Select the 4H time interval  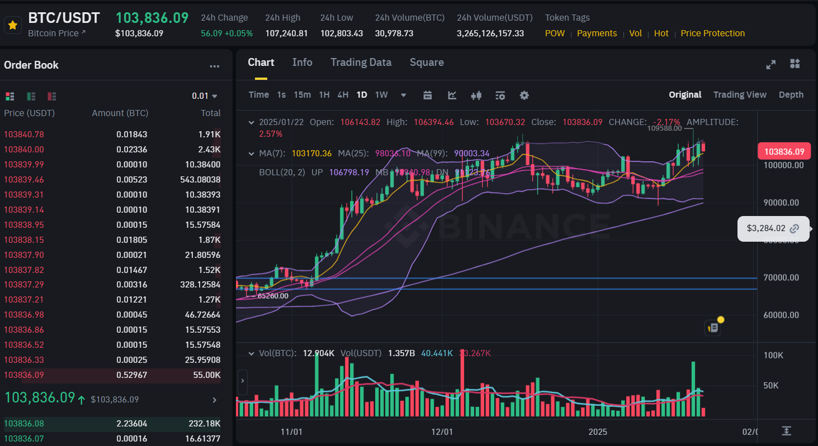point(343,95)
